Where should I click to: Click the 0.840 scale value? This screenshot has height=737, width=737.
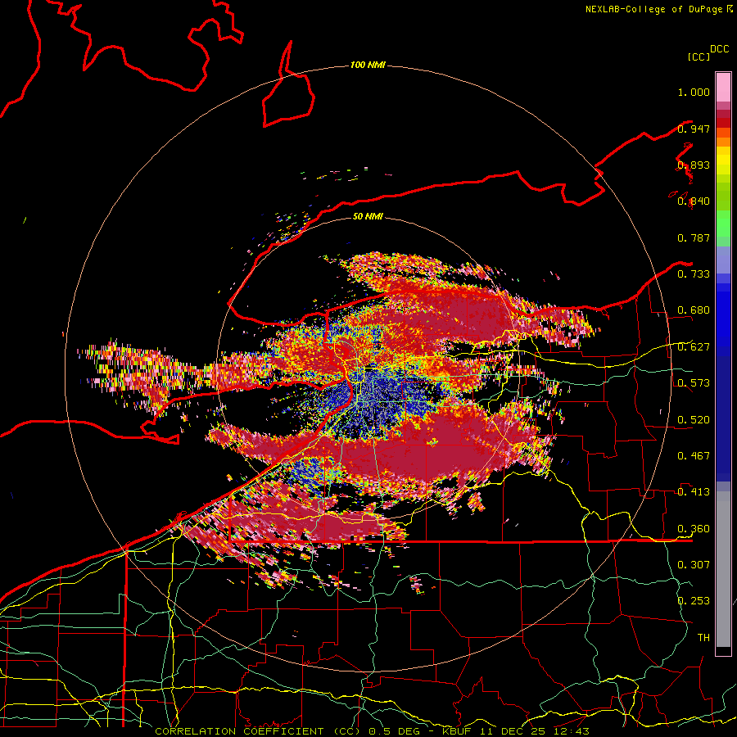pyautogui.click(x=694, y=201)
